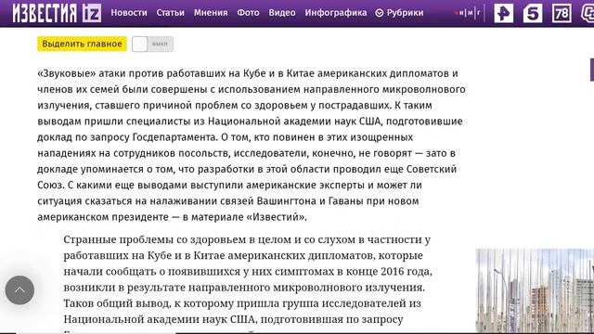
Task: Click text 'в материале «Известий»'
Action: [x=245, y=217]
